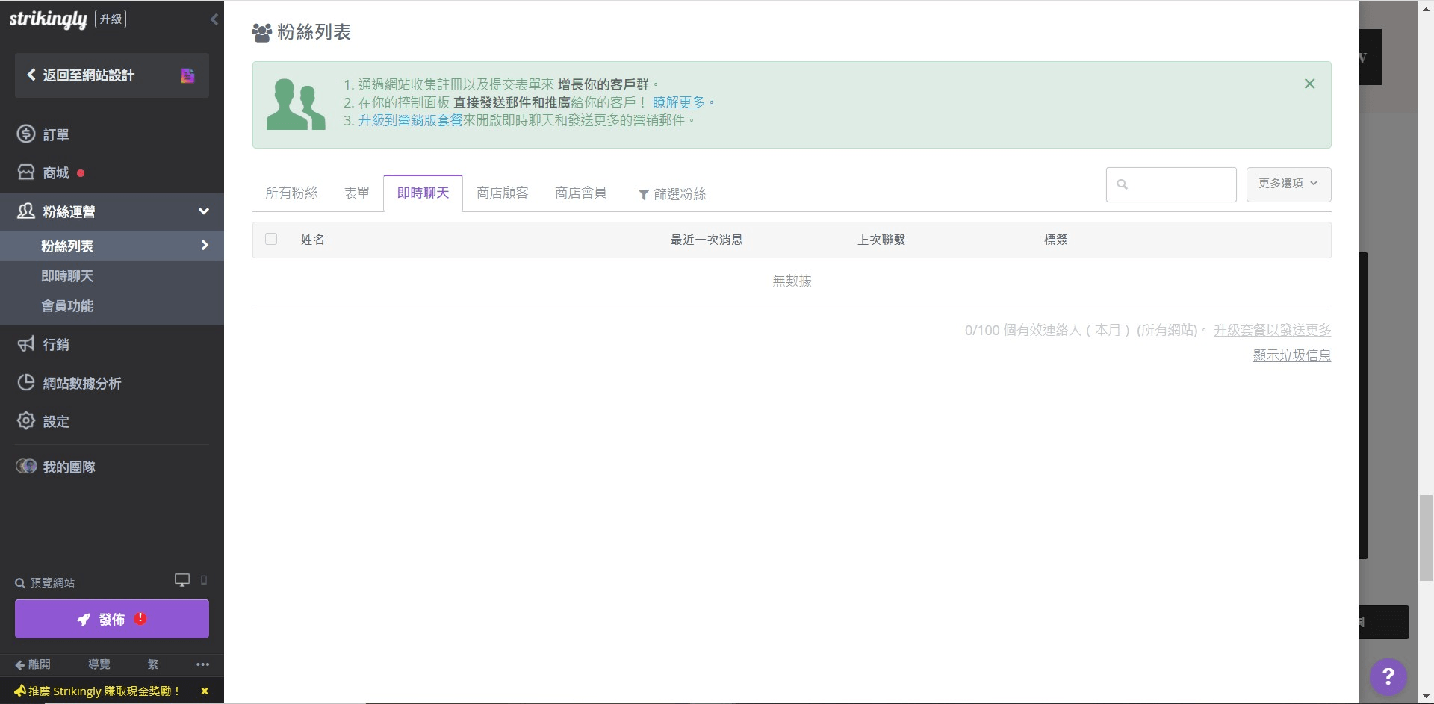Select all fans via header checkbox

pyautogui.click(x=271, y=239)
